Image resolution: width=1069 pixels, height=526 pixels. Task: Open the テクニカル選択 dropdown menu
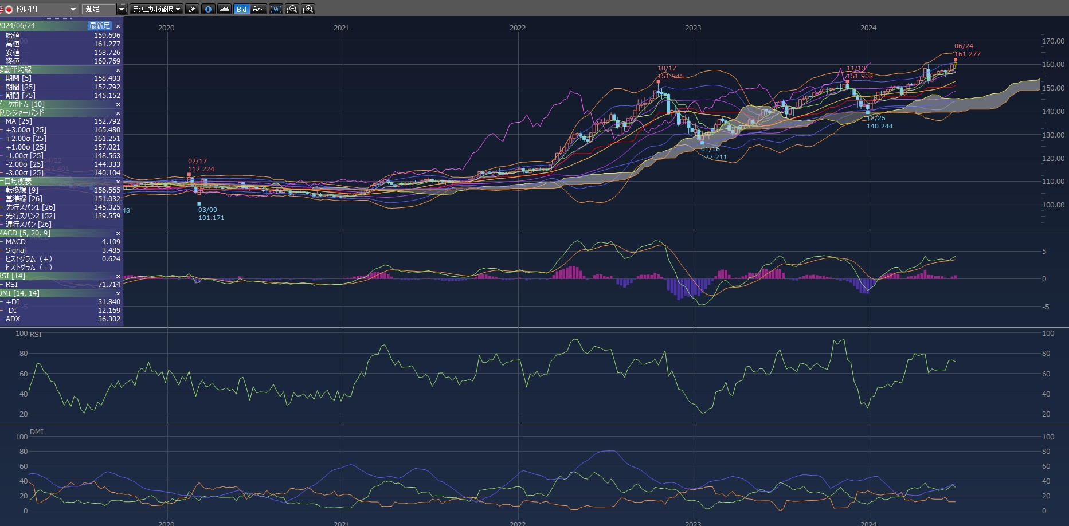[x=156, y=9]
